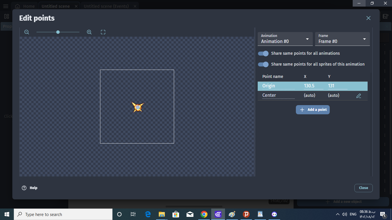This screenshot has height=220, width=392.
Task: Open the Frame #0 dropdown
Action: tap(342, 39)
